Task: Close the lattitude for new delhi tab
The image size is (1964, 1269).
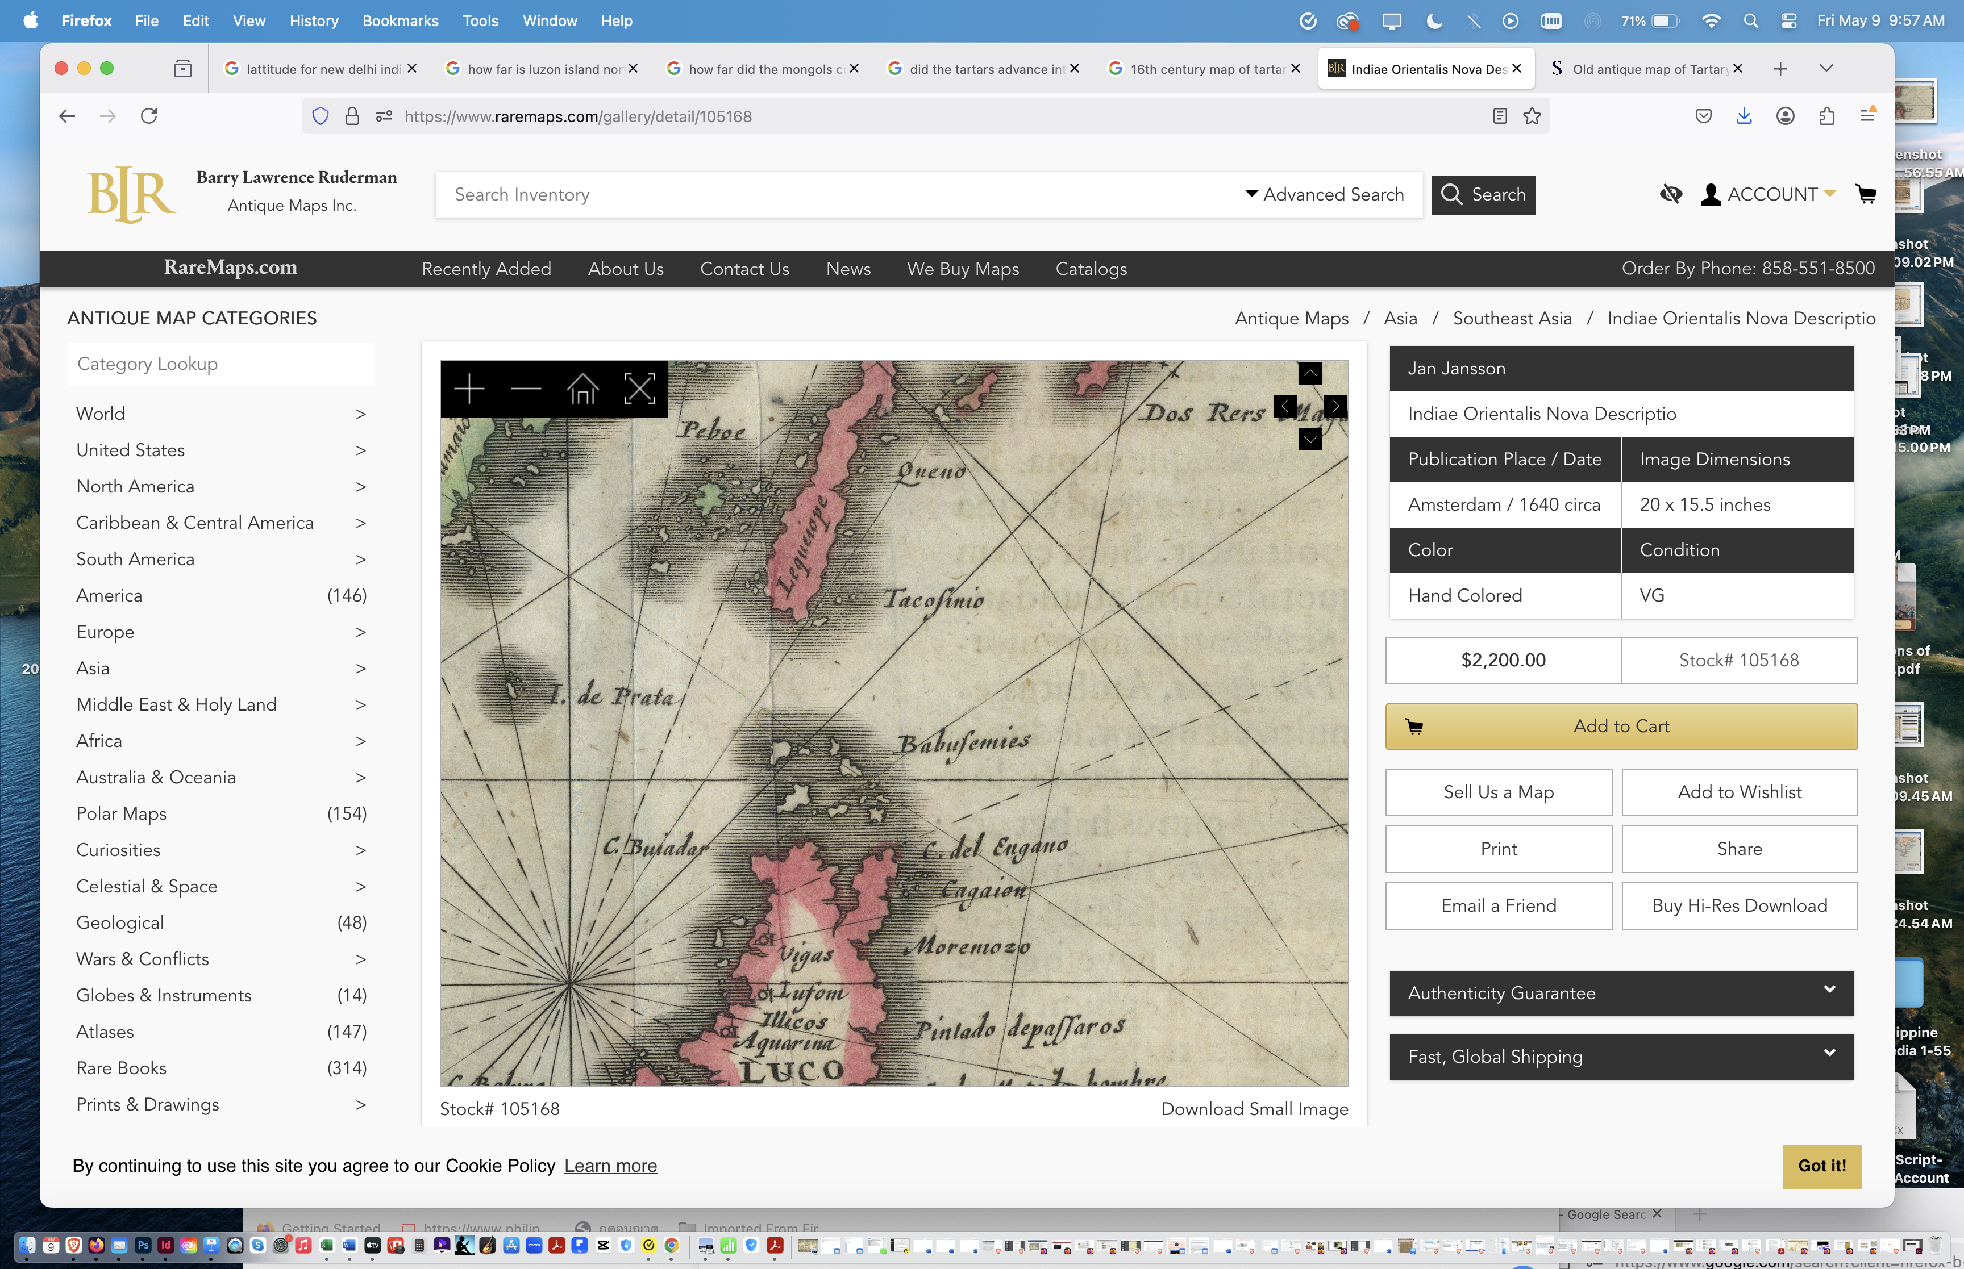Action: pyautogui.click(x=411, y=68)
